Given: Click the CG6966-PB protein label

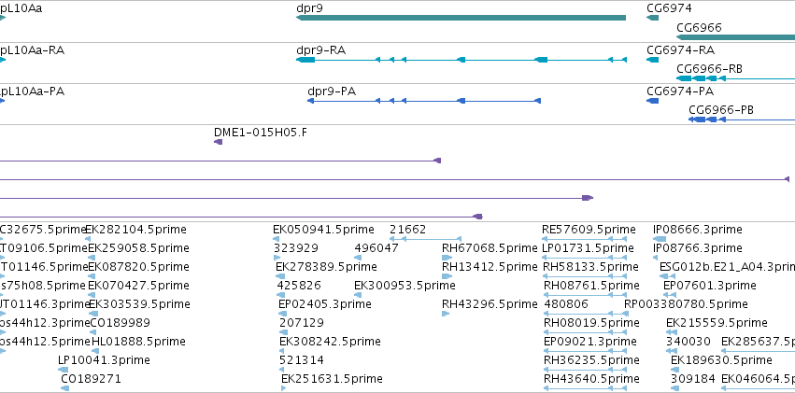Looking at the screenshot, I should [x=721, y=110].
